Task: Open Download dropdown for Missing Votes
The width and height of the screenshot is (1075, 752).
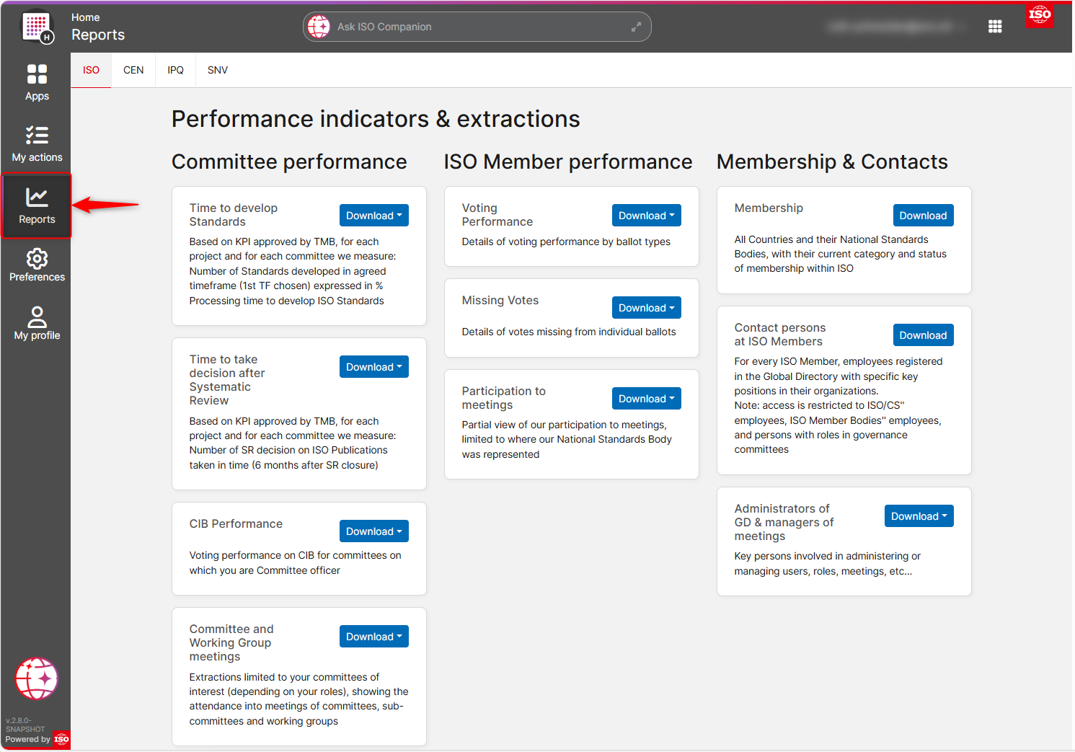Action: pos(647,308)
